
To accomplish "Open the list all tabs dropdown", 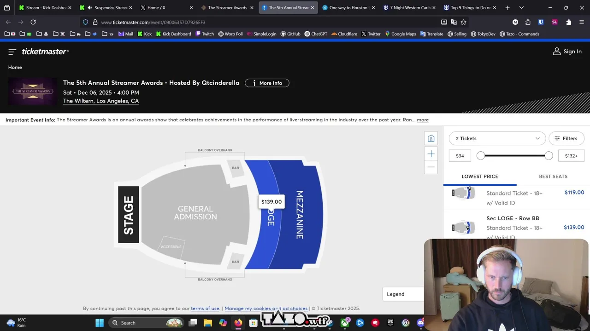I will coord(521,8).
